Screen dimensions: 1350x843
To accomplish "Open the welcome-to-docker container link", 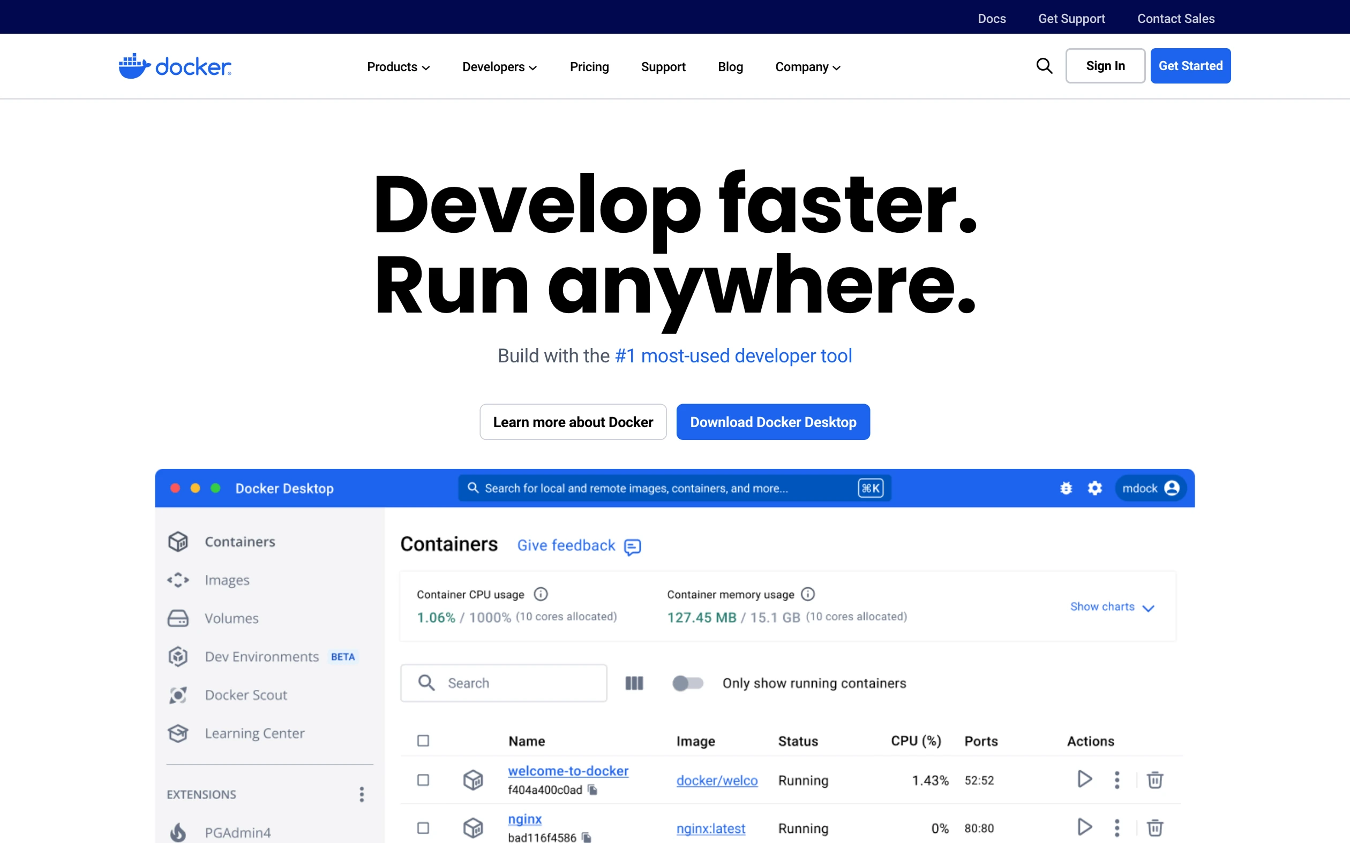I will click(568, 771).
